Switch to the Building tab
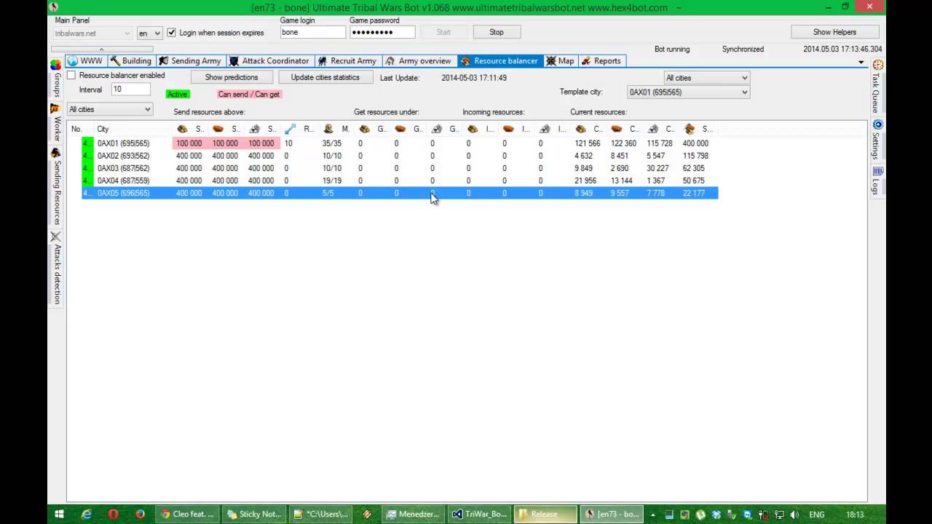Screen dimensions: 932x524 click(131, 61)
